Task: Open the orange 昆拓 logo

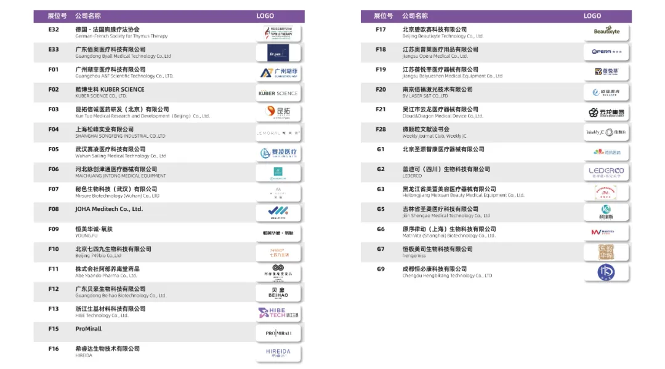Action: coord(278,113)
